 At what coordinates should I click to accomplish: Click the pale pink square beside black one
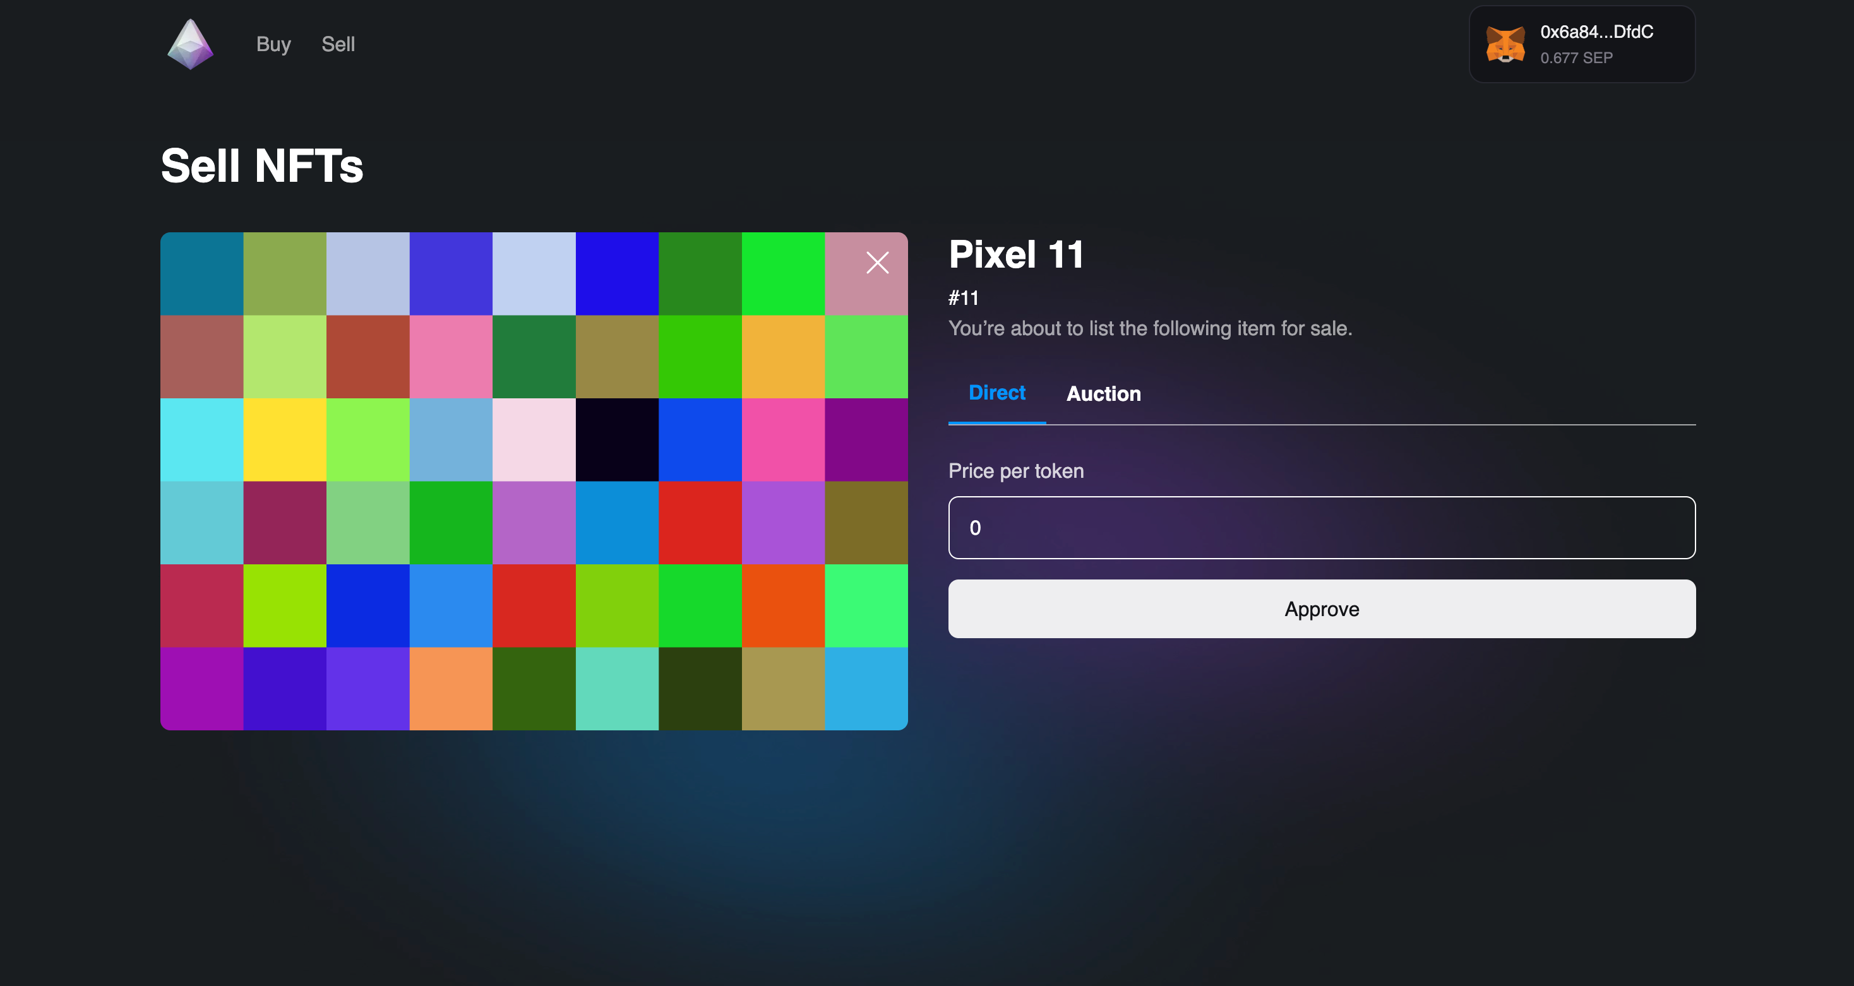(534, 440)
